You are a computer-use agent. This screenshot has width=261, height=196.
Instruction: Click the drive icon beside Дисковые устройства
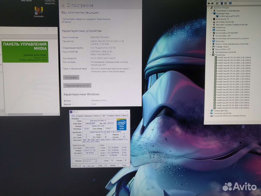(x=214, y=22)
